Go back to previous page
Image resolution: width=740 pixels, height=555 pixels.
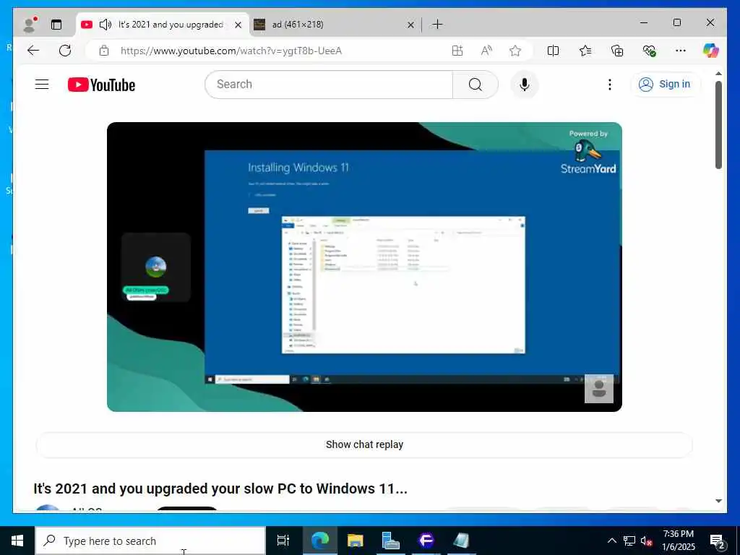[33, 51]
